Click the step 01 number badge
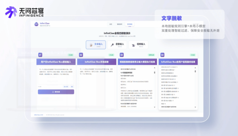 (x=40, y=55)
